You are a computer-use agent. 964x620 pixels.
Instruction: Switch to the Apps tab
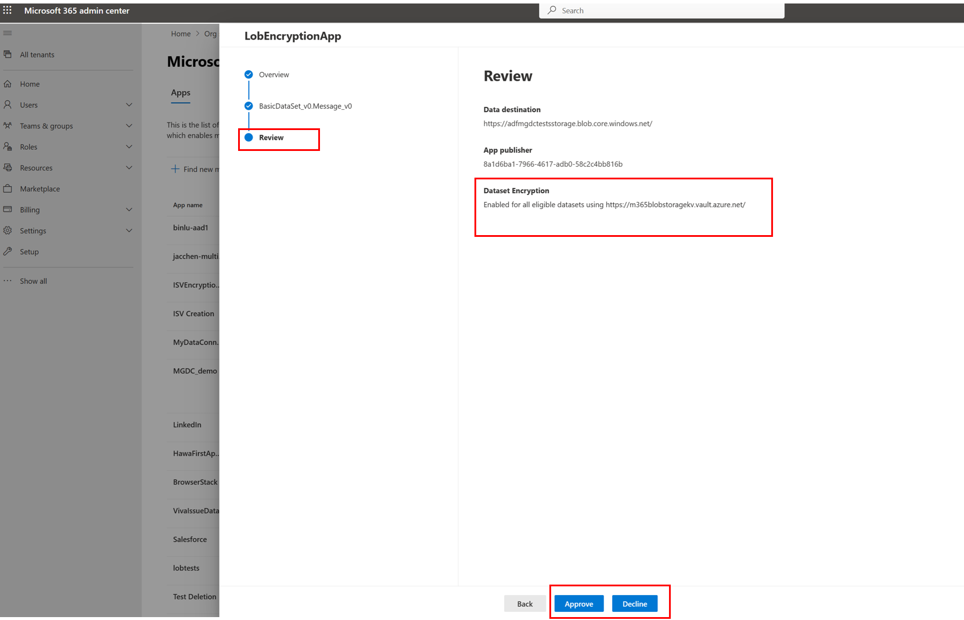180,93
